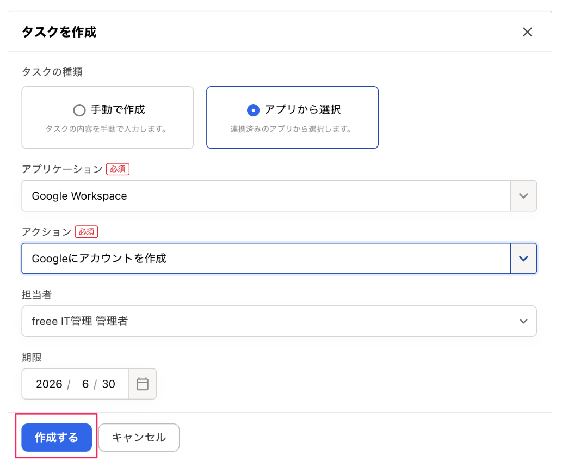Click the タスクの種類 label
Image resolution: width=568 pixels, height=467 pixels.
tap(52, 72)
